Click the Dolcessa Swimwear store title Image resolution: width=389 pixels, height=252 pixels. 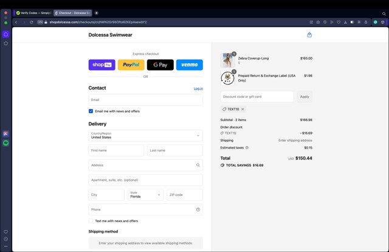(x=111, y=35)
